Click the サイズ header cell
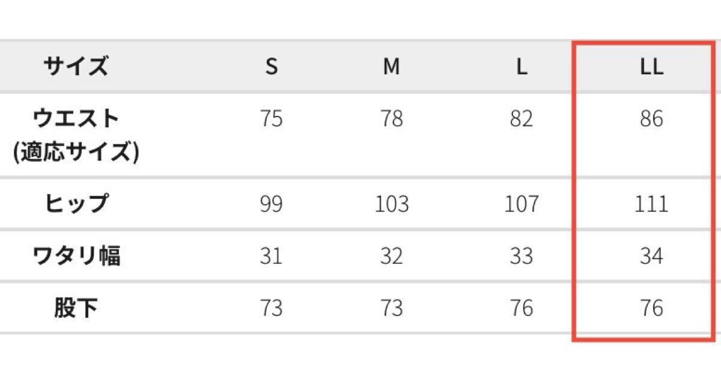The height and width of the screenshot is (367, 721). [x=76, y=66]
